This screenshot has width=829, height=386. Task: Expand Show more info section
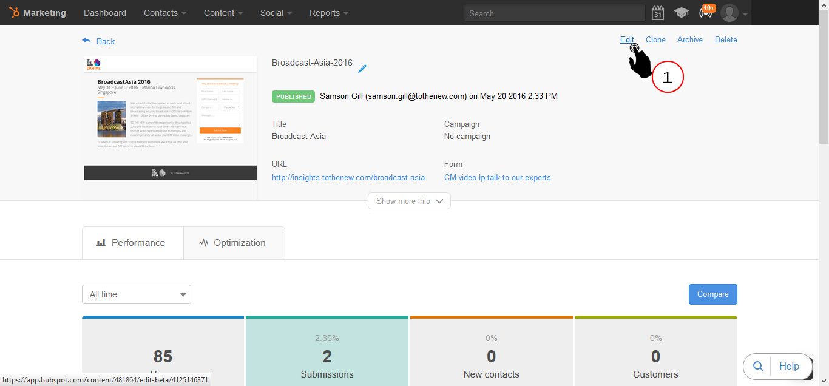pos(409,201)
